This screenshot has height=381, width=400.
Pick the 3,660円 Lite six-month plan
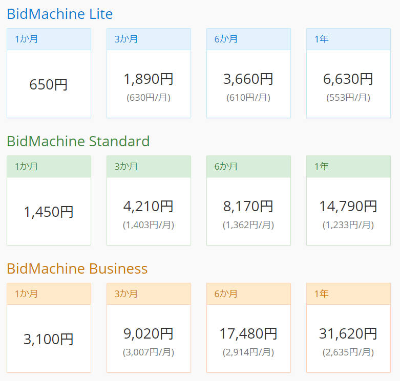[248, 79]
